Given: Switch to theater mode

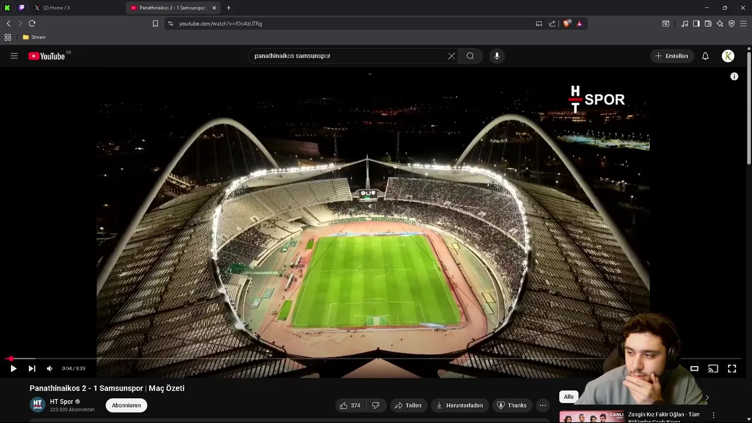Looking at the screenshot, I should coord(694,368).
